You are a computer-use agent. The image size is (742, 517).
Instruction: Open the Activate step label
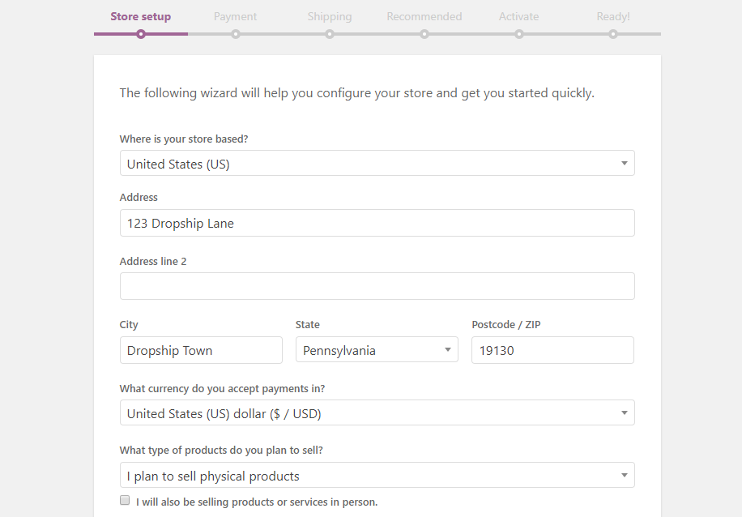tap(519, 16)
